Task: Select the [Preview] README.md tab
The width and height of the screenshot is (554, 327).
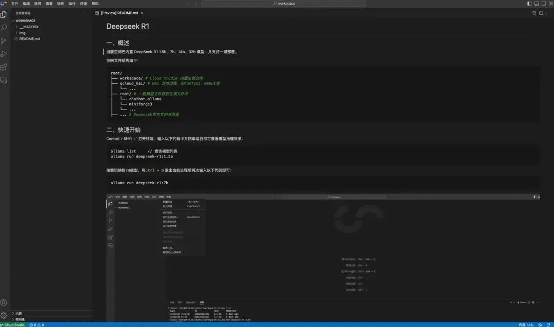Action: [x=120, y=13]
